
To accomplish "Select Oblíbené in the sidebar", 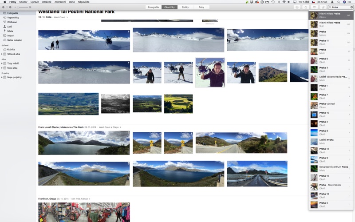I will click(12, 22).
